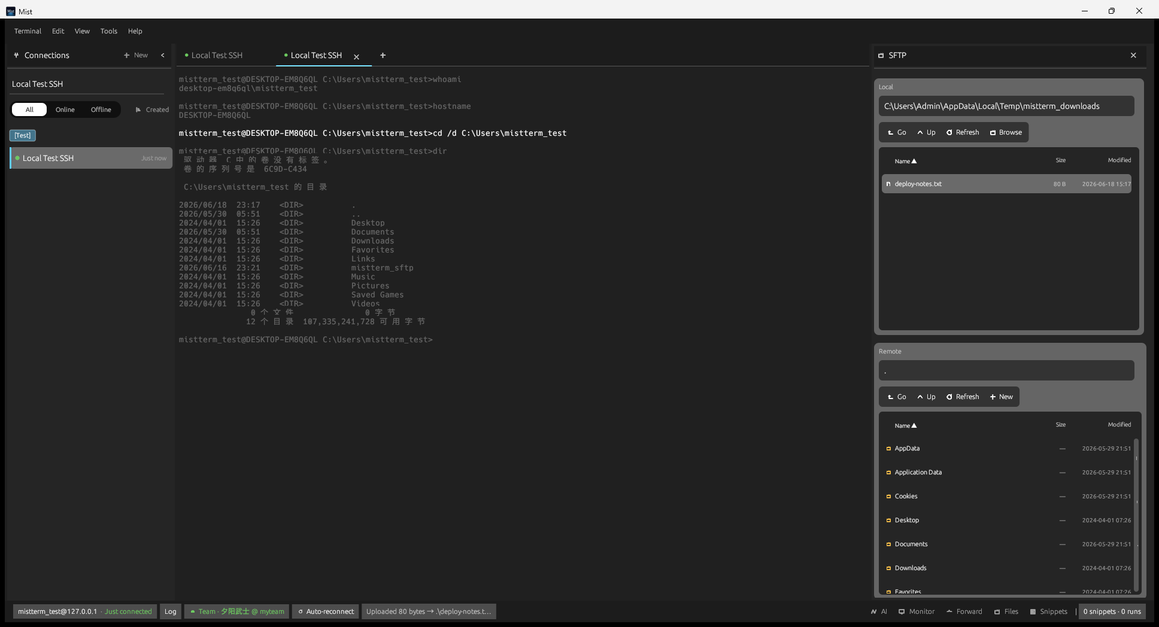1159x627 pixels.
Task: Go to the remote path
Action: pos(897,397)
